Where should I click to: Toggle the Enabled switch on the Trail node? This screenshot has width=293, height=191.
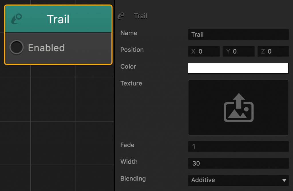16,47
